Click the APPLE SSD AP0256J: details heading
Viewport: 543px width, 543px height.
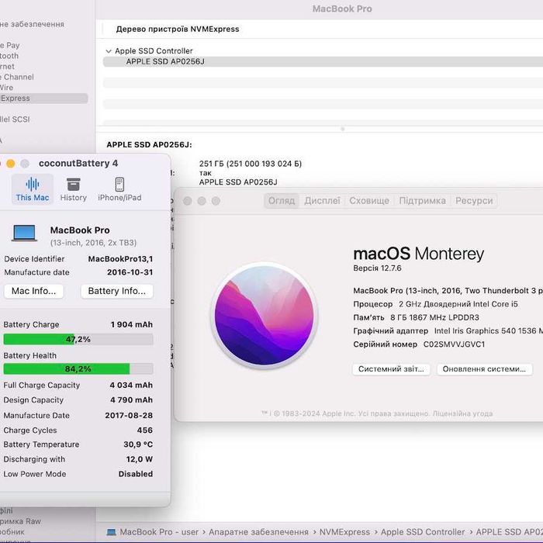[x=149, y=145]
